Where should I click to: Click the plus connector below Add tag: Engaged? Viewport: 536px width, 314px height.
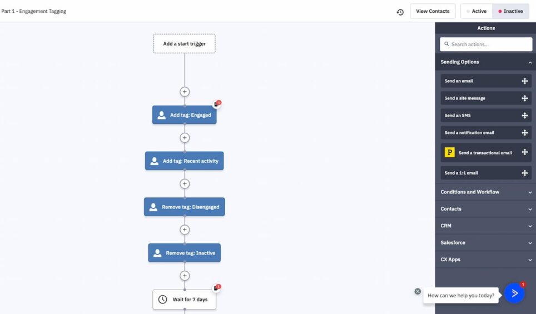185,138
